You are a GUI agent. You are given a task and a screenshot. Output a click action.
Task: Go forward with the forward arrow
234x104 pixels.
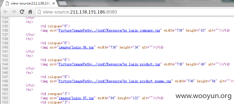point(14,12)
